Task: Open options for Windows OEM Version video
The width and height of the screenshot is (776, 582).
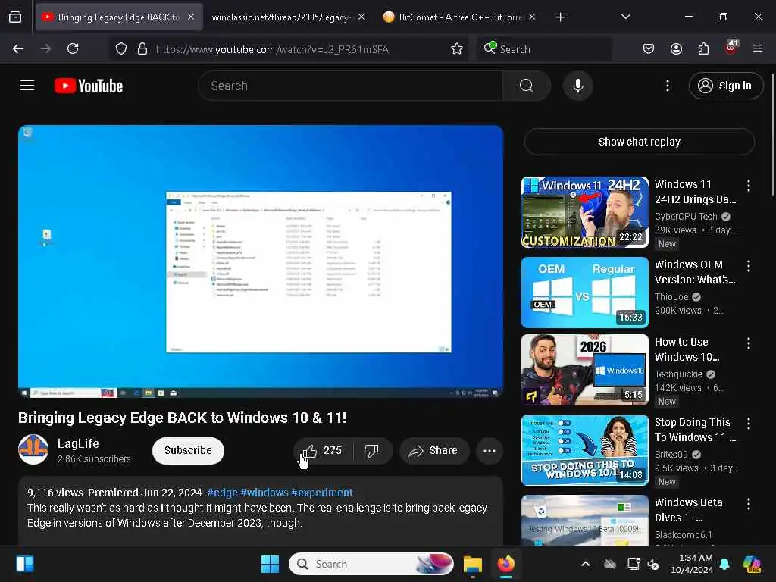Action: (x=748, y=266)
